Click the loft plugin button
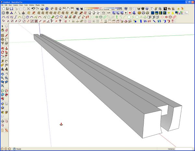195x151 pixels. coord(109,13)
